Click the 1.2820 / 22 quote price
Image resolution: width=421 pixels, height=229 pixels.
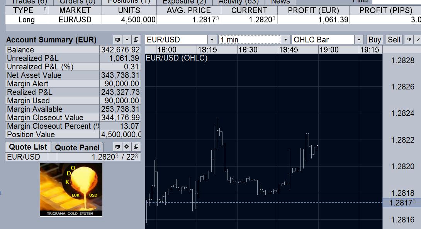115,157
